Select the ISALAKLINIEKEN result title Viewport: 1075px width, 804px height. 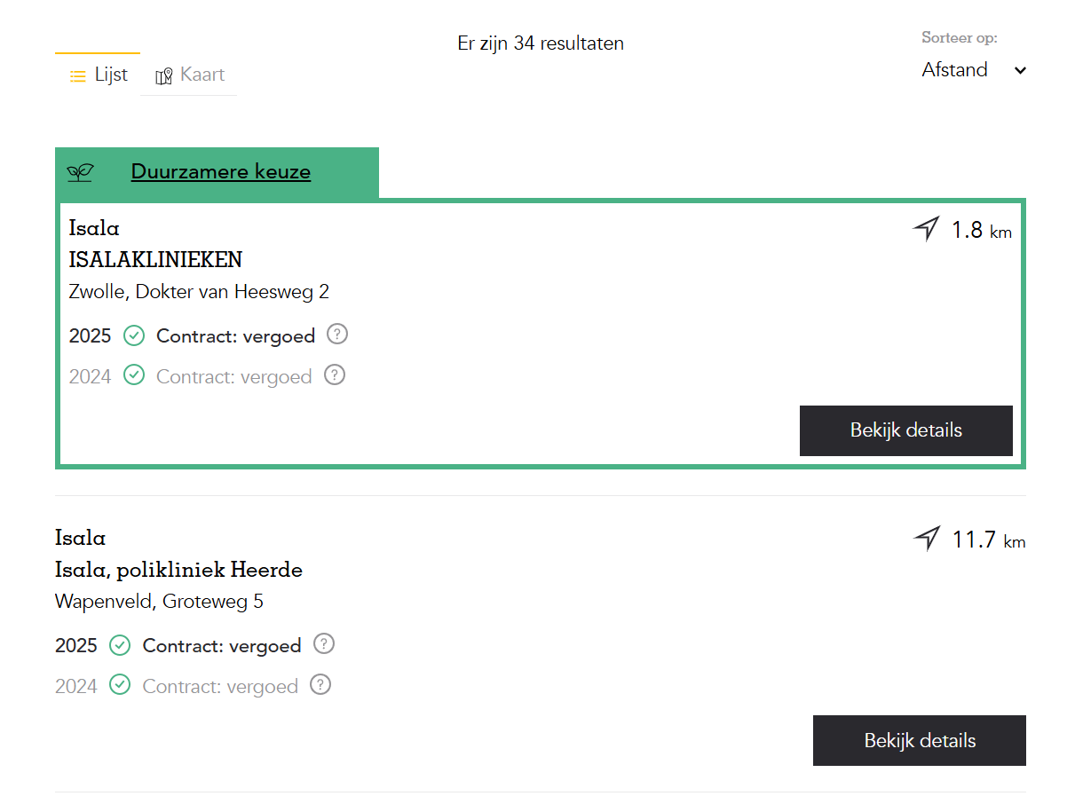coord(155,260)
